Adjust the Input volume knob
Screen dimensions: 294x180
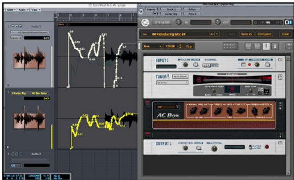click(x=185, y=65)
